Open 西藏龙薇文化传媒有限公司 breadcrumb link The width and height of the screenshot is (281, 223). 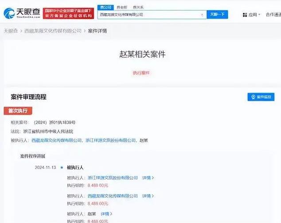pos(53,31)
